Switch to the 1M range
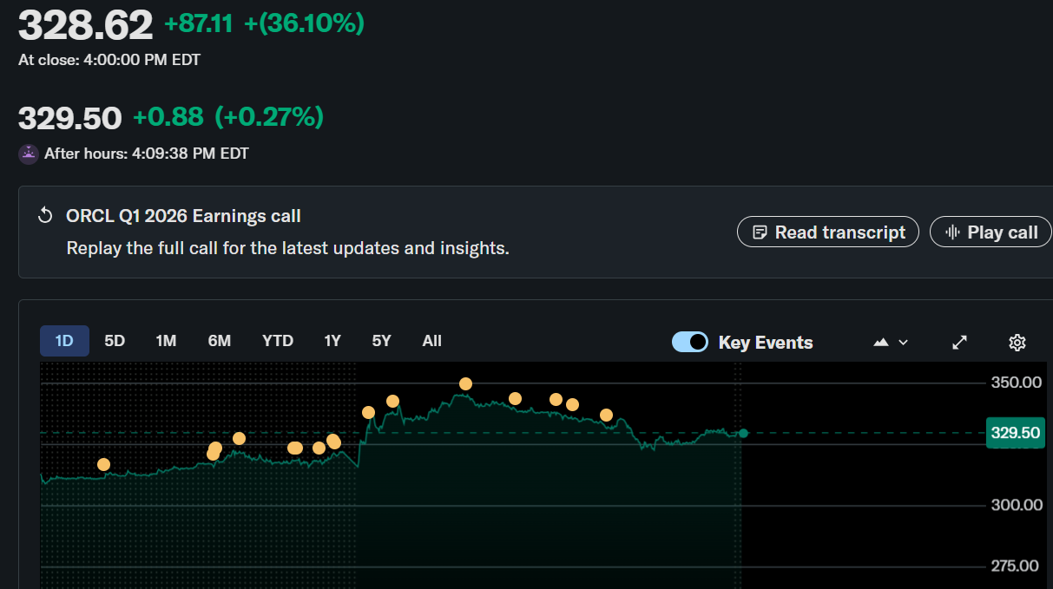1053x589 pixels. tap(166, 341)
